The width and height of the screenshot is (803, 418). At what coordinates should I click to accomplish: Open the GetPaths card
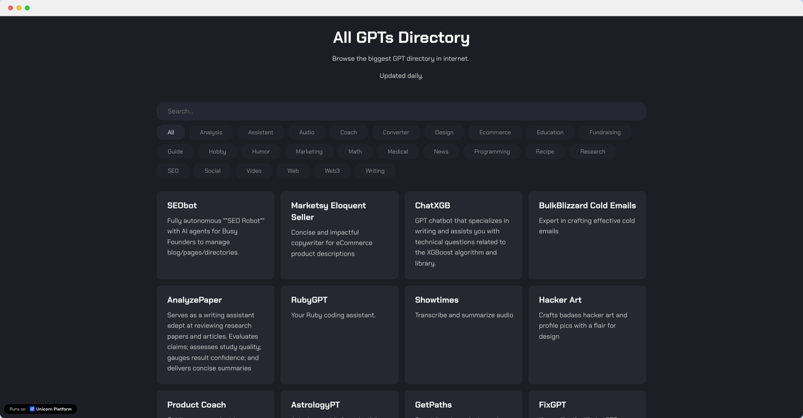pyautogui.click(x=463, y=404)
